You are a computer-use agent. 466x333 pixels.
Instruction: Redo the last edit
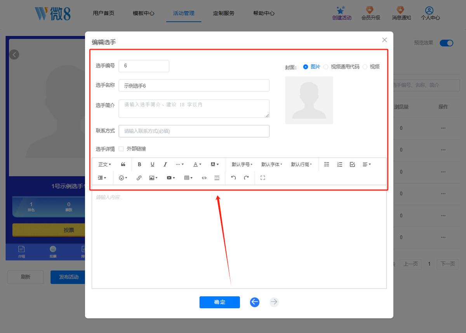coord(246,178)
